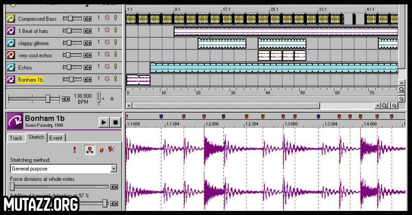Click the BPM tempo stepper arrows
412x215 pixels.
(x=66, y=99)
